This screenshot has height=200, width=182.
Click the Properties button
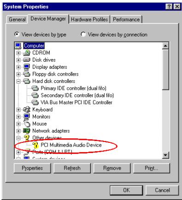(32, 168)
